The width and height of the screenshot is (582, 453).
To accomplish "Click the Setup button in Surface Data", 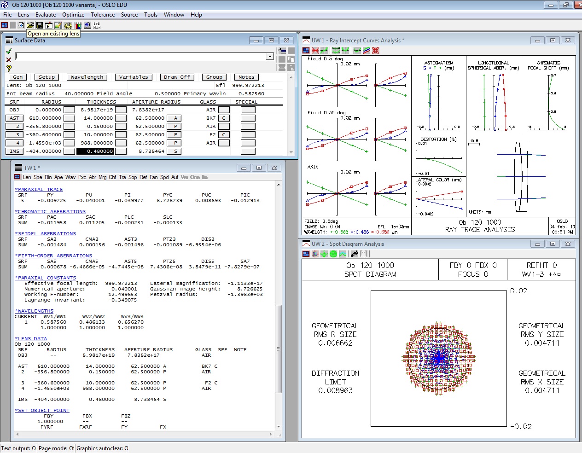I will 47,77.
